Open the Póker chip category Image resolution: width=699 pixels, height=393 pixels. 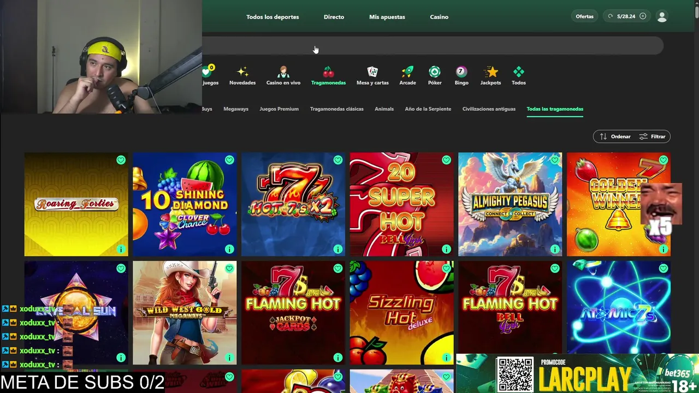coord(435,76)
